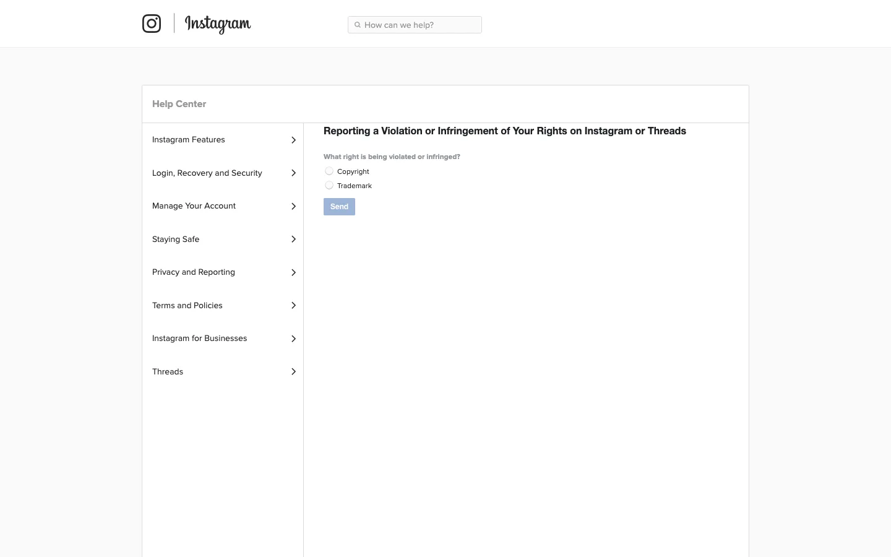
Task: Open Instagram Features menu item
Action: pos(223,140)
